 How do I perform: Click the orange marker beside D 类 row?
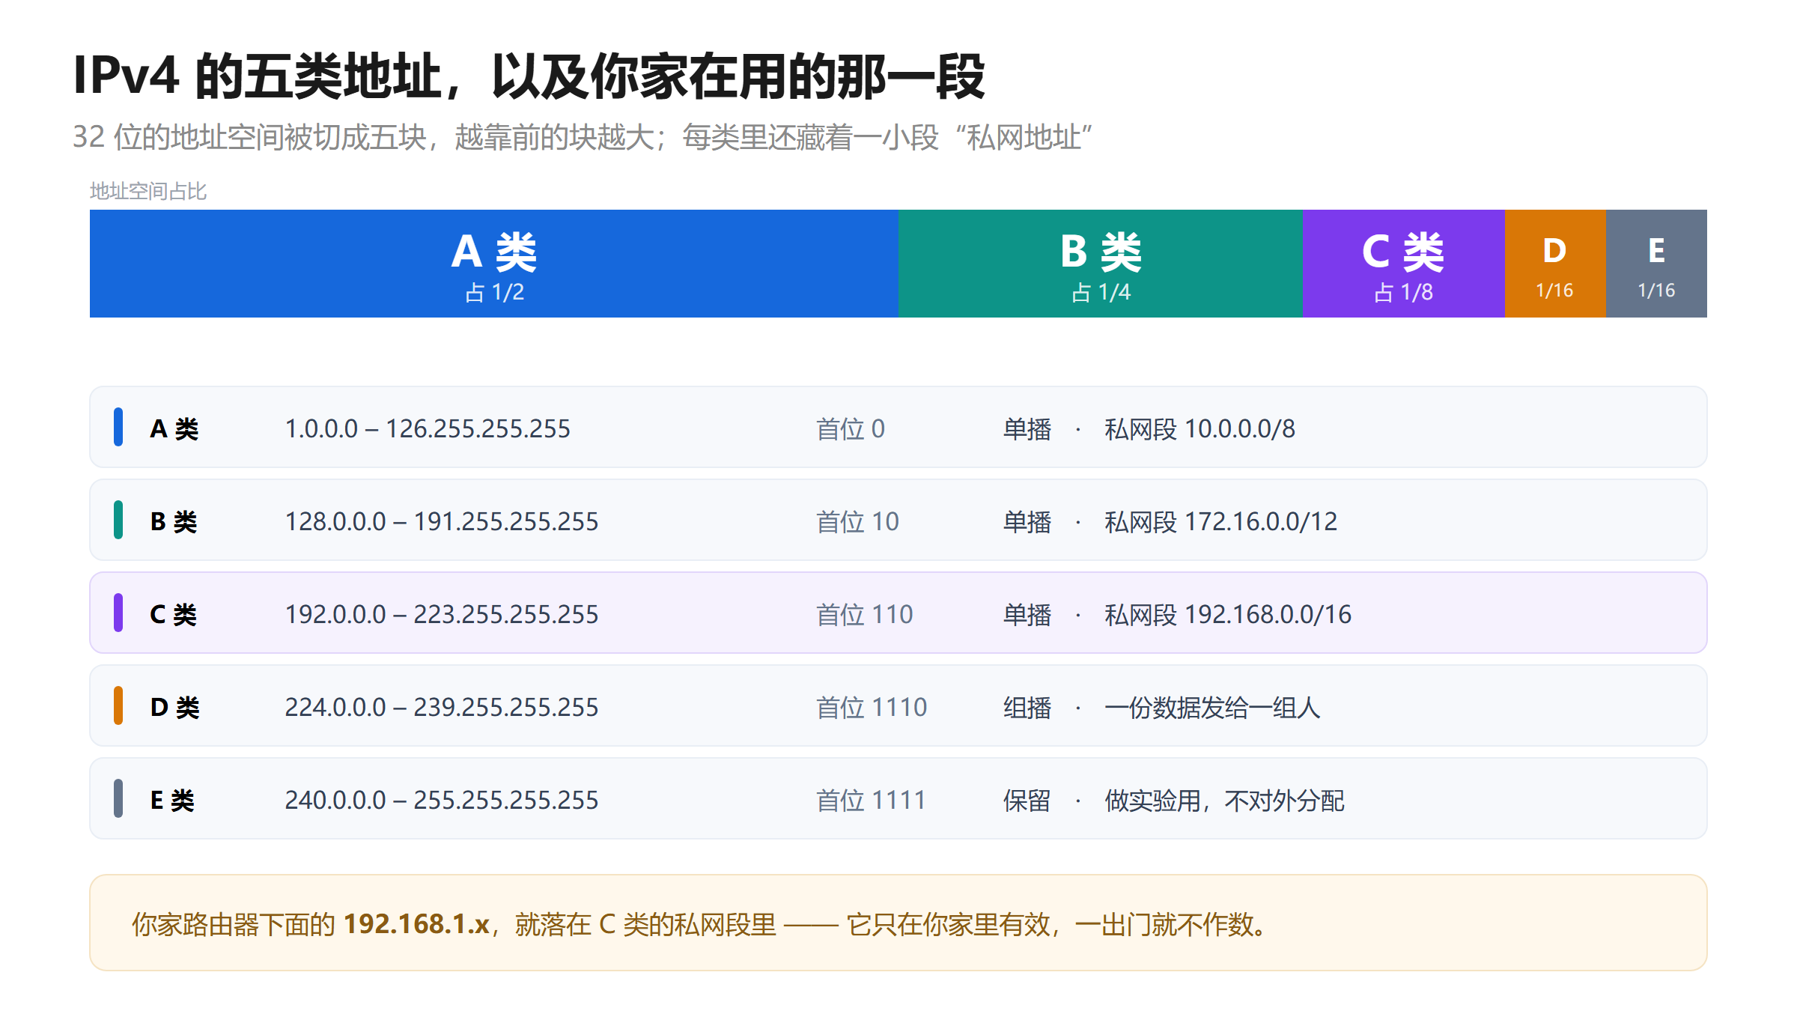click(118, 705)
